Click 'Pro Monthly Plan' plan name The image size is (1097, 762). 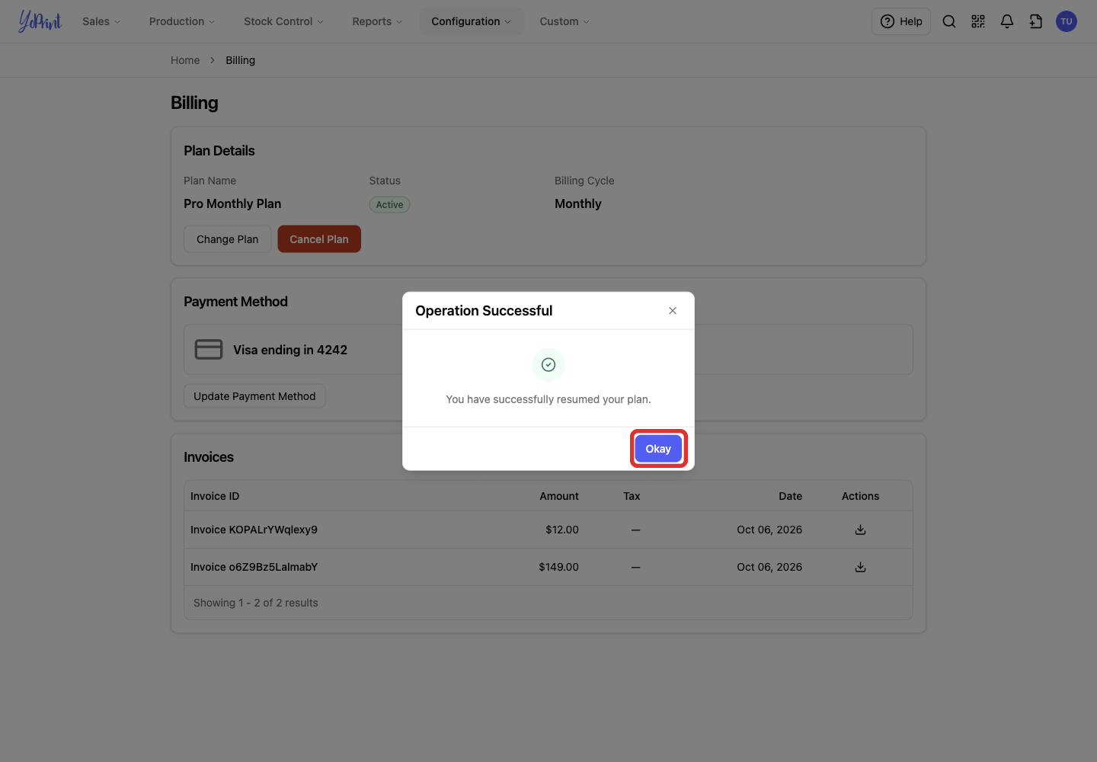click(232, 203)
